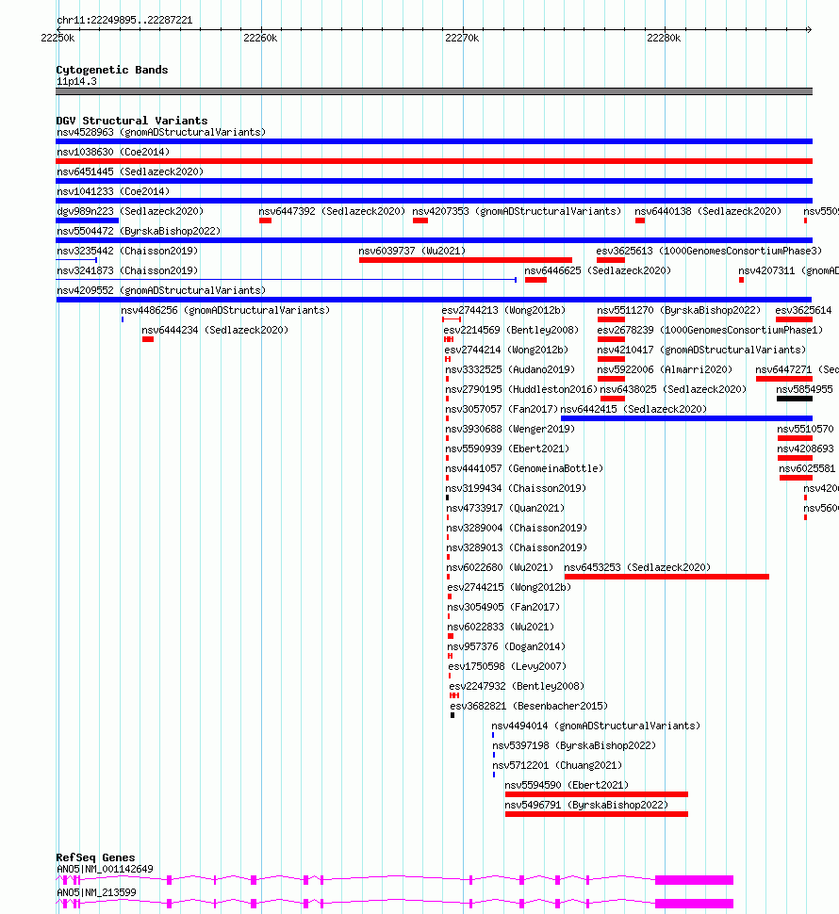This screenshot has height=914, width=839.
Task: Select the nsv3054905 (Fan2017) label
Action: point(503,608)
